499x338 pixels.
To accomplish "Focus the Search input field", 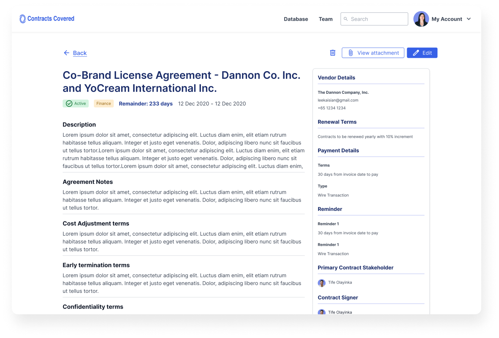I will point(374,19).
